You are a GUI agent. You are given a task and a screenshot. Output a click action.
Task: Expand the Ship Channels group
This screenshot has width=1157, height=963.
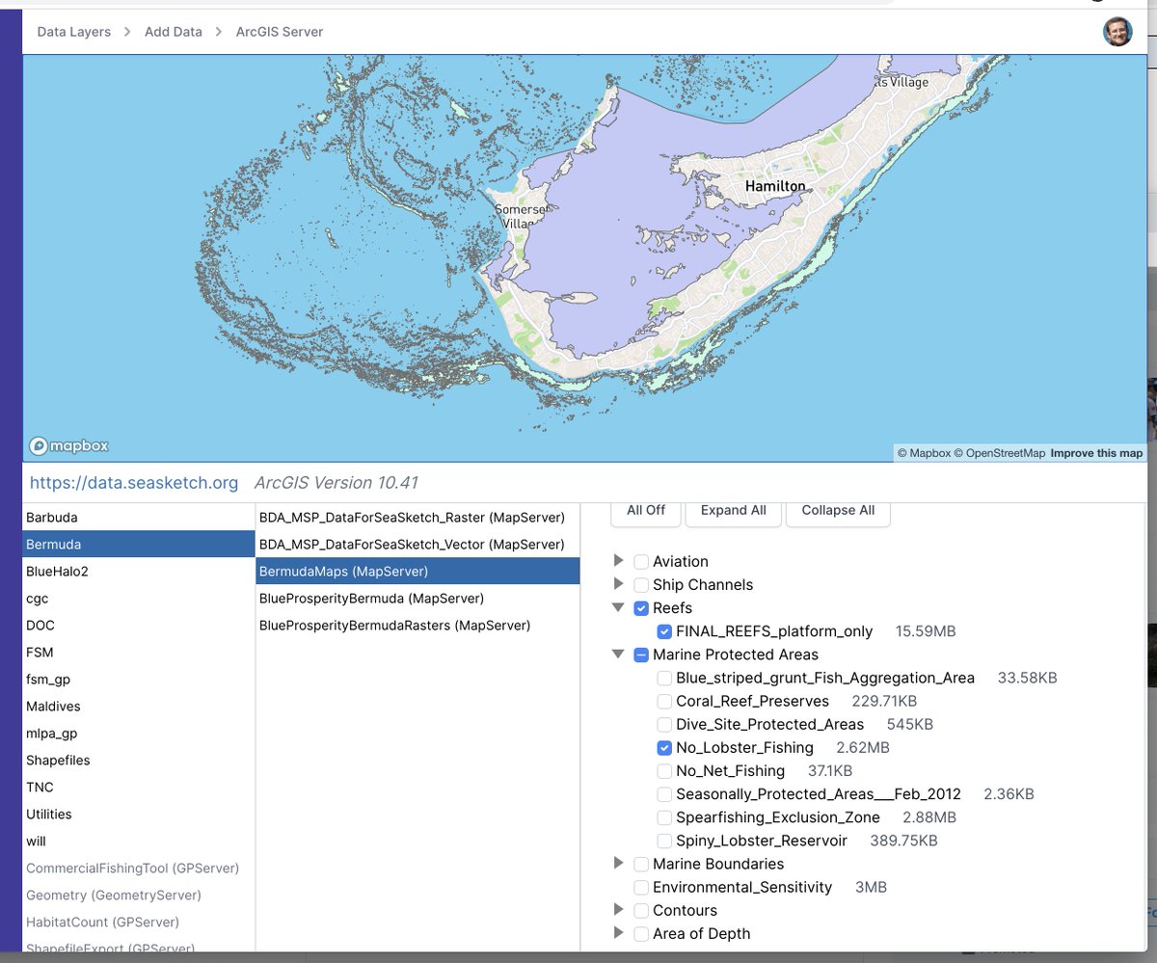click(x=619, y=584)
